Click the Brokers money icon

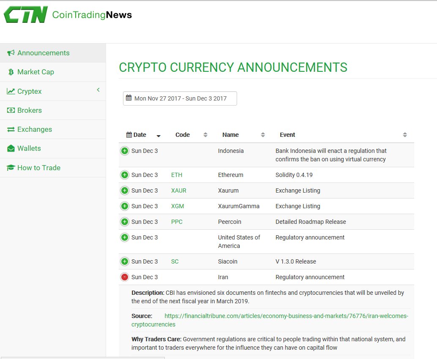coord(11,110)
